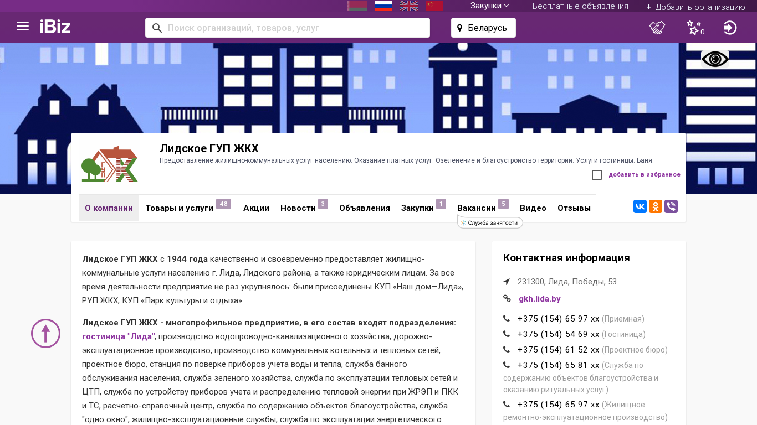The width and height of the screenshot is (757, 425).
Task: Click the search magnifier icon
Action: 157,28
